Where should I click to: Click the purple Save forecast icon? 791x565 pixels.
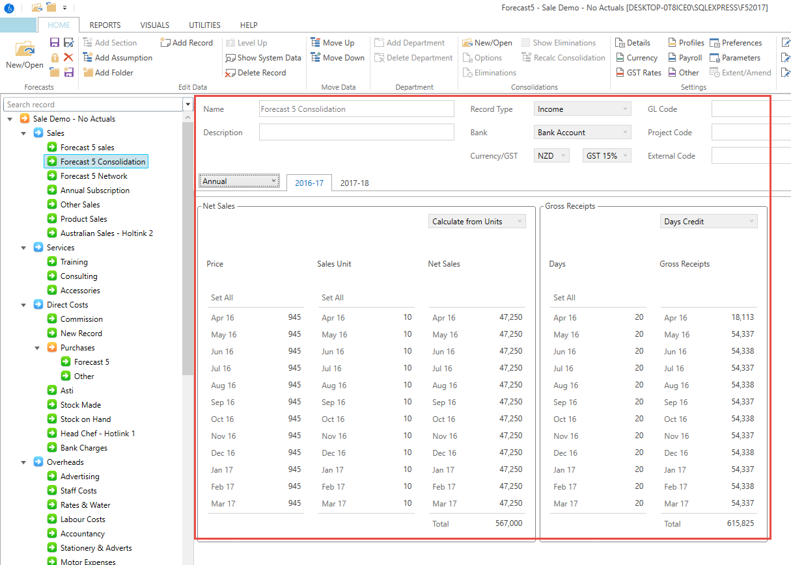pos(55,43)
